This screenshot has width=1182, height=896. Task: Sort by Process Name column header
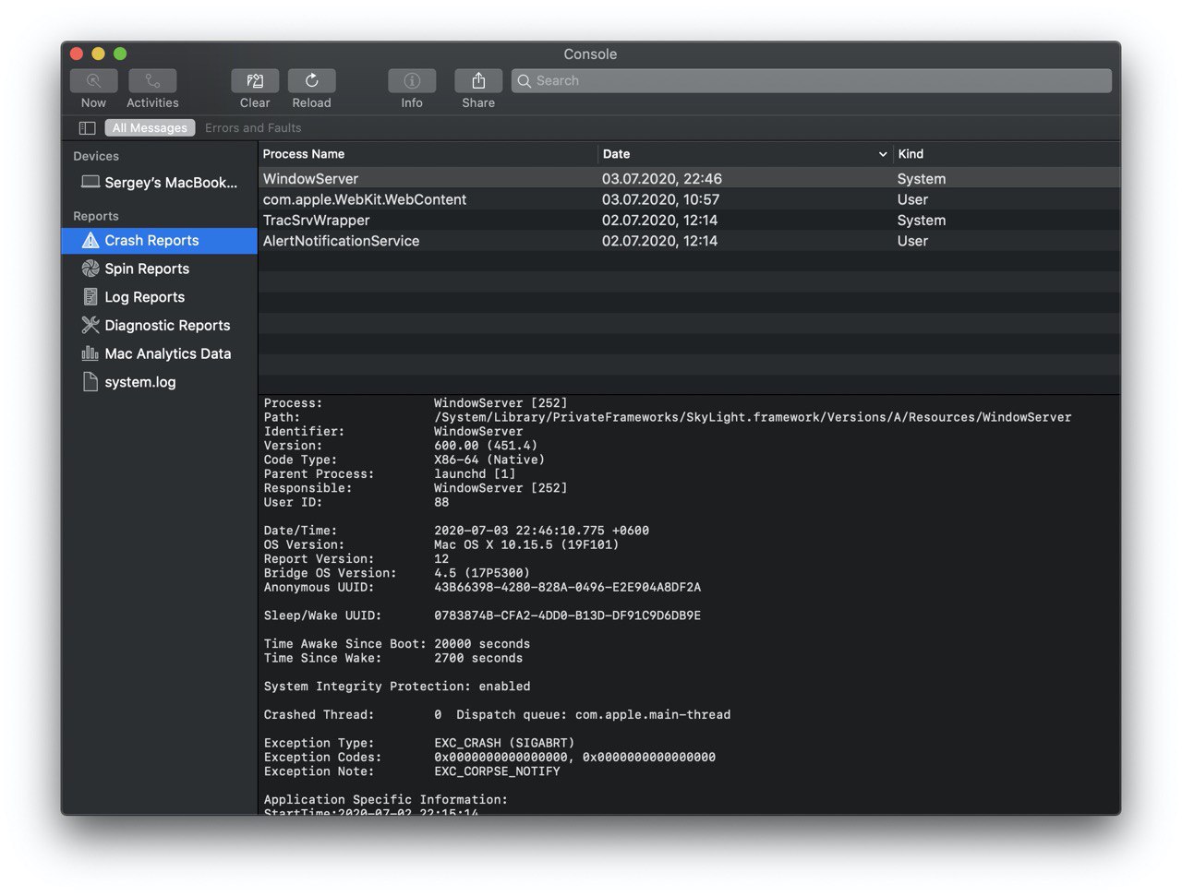pyautogui.click(x=428, y=154)
